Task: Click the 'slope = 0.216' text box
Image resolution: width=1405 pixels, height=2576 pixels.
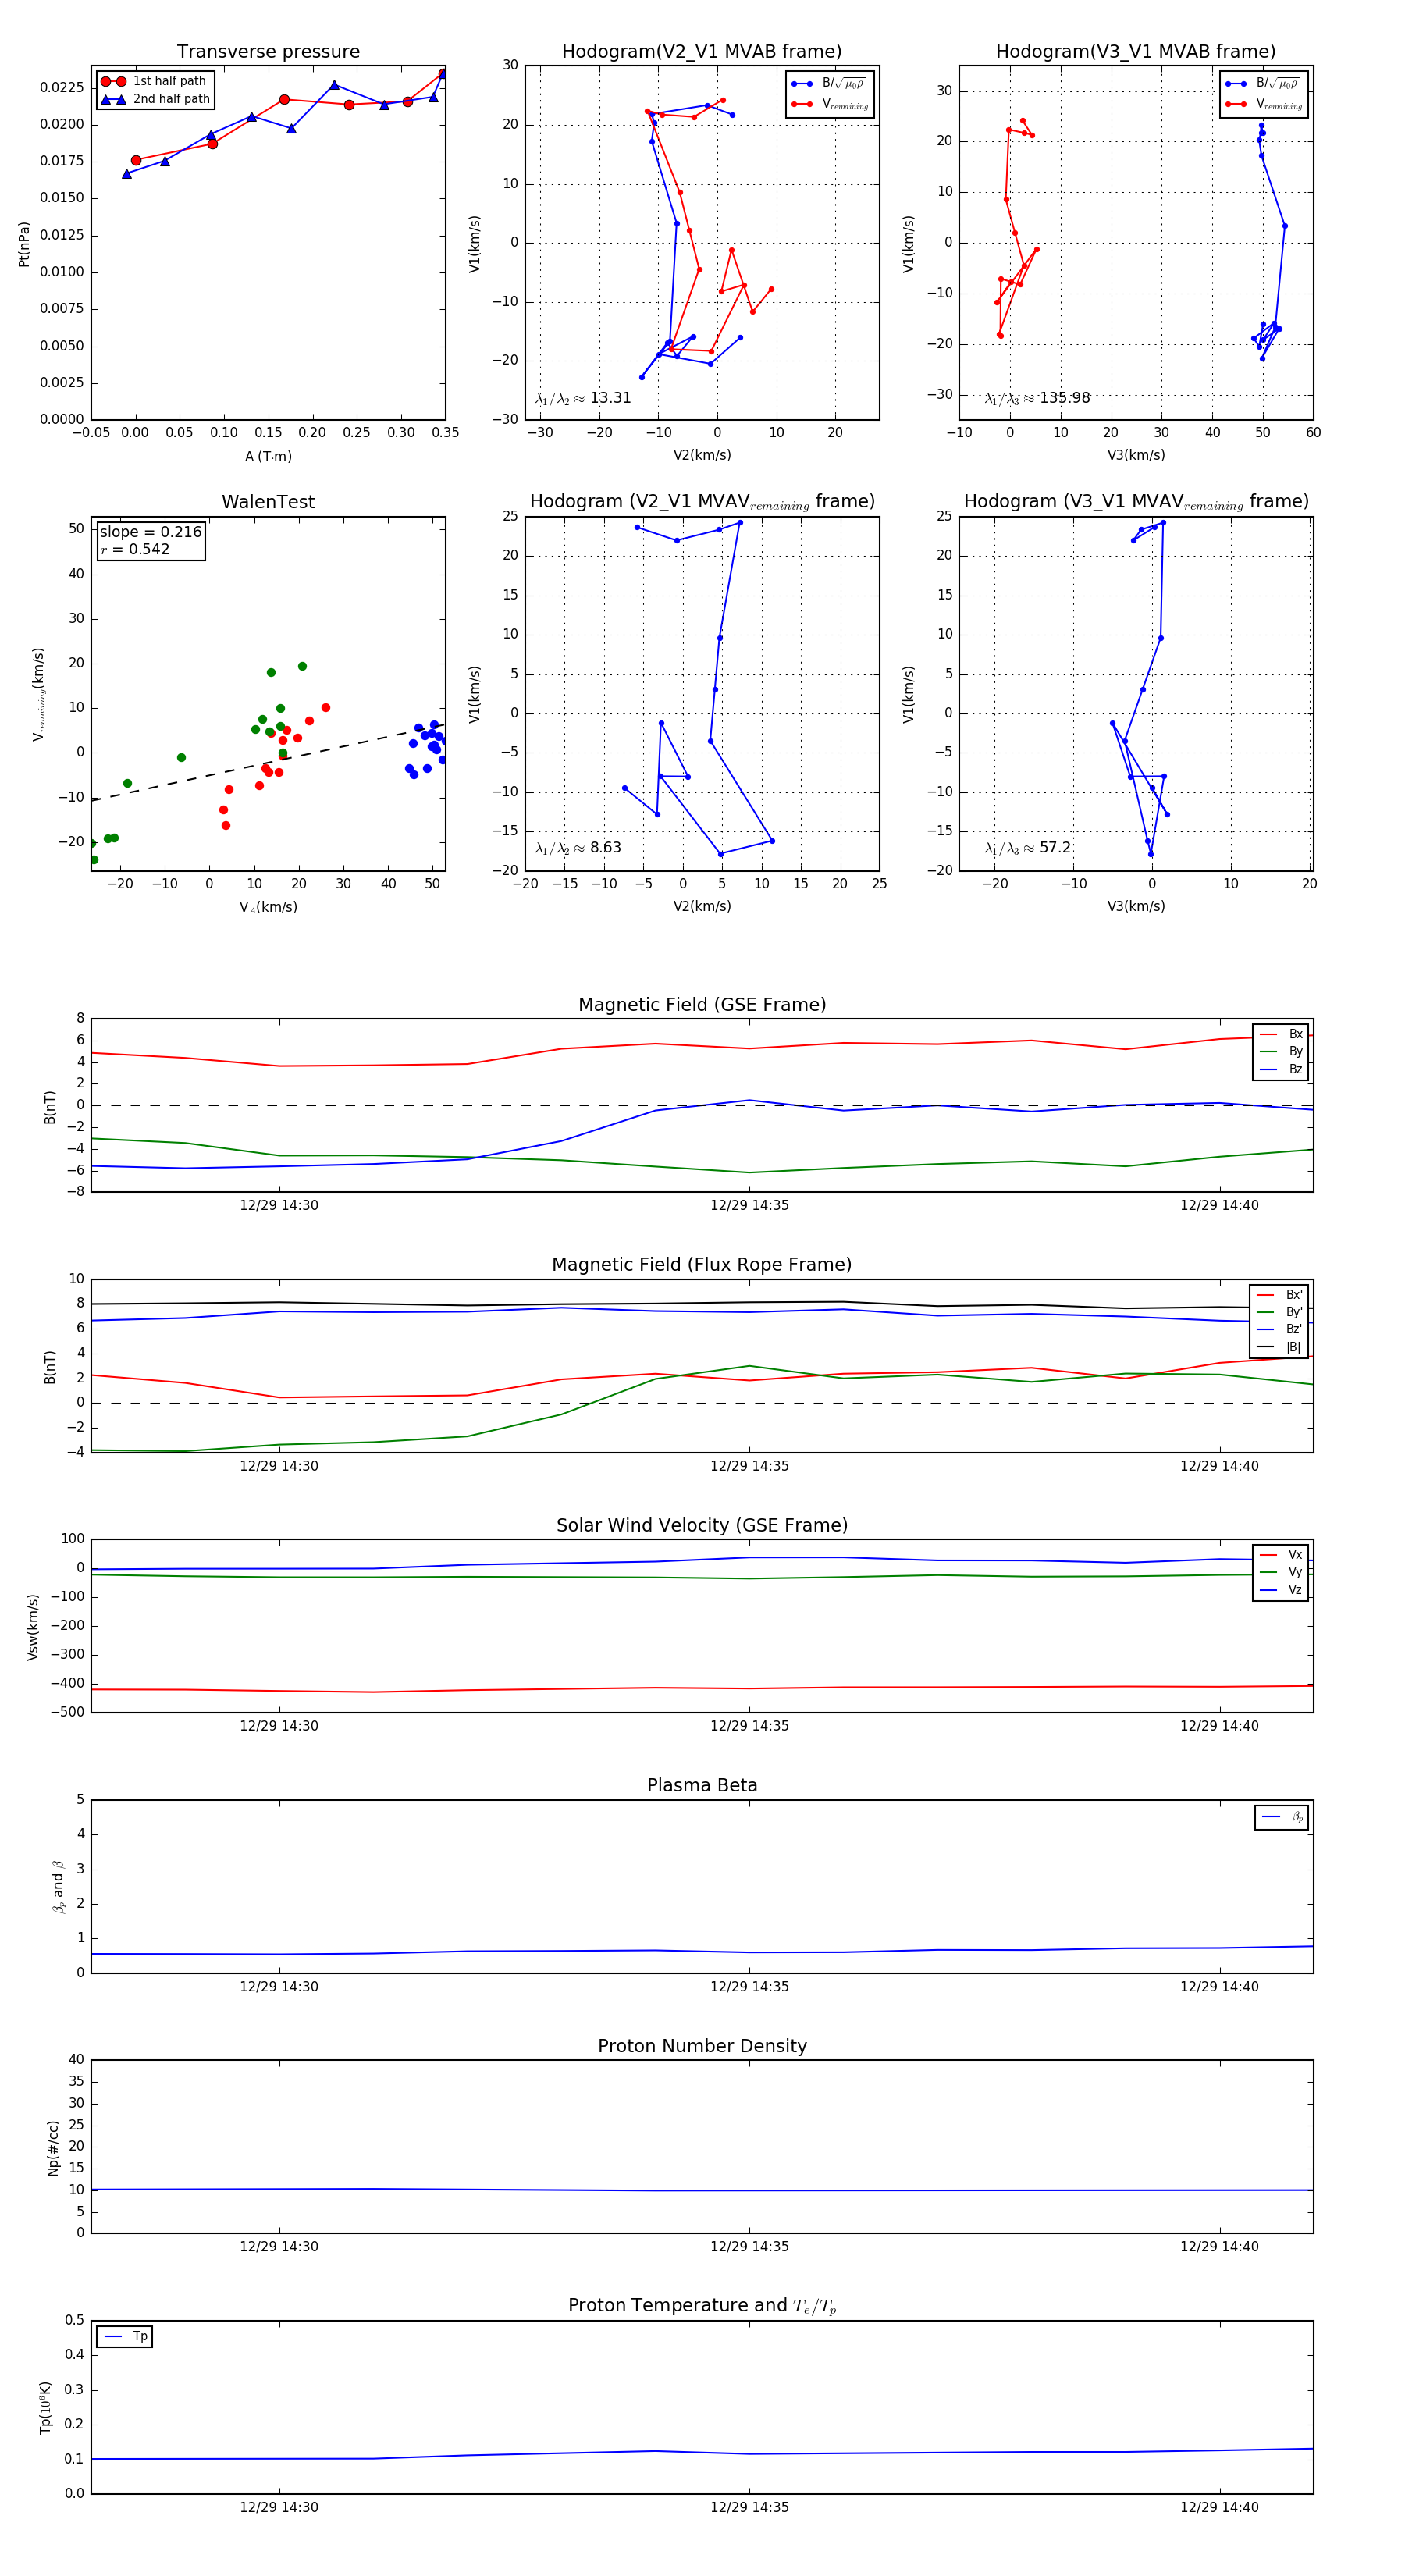Action: click(x=151, y=532)
